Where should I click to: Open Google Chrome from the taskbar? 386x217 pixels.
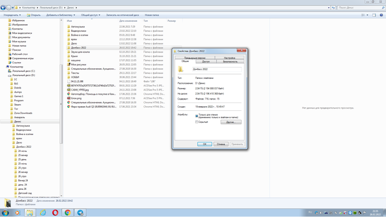68,213
